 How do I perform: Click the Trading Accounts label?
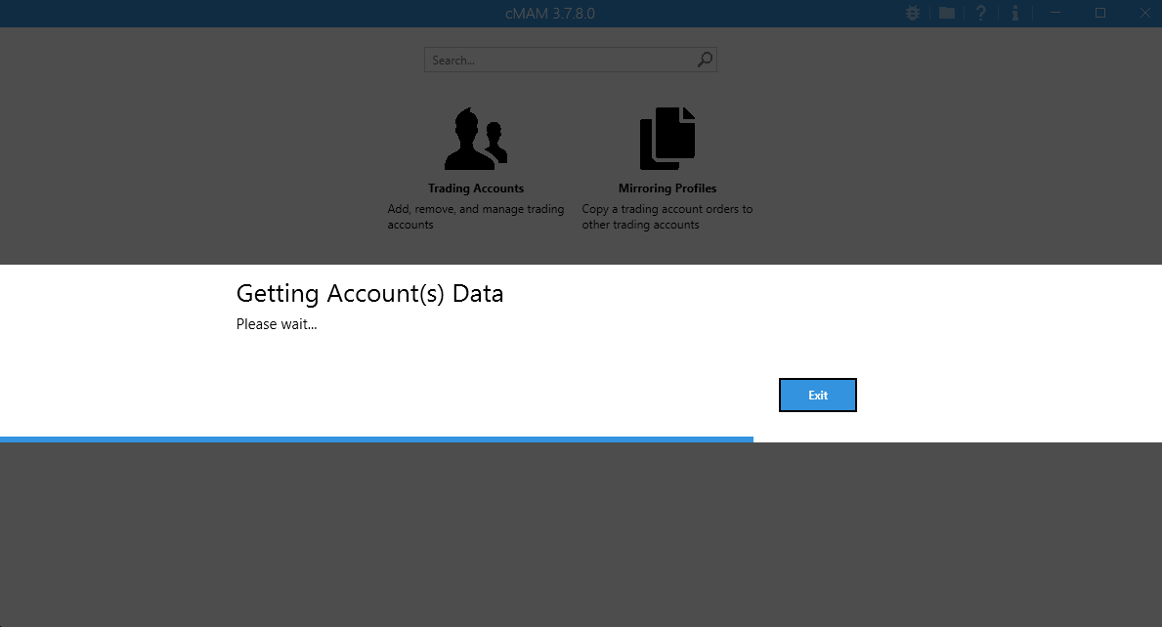click(x=476, y=188)
